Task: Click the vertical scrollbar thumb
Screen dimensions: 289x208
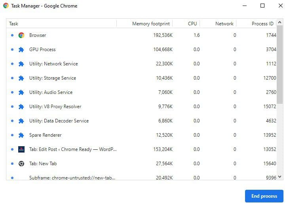Action: tap(279, 65)
